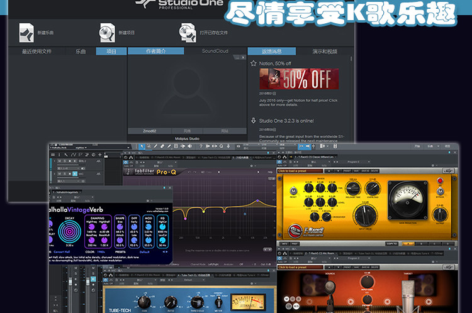This screenshot has width=472, height=313.
Task: Select the Eraser tool in the toolbar
Action: coord(162,146)
